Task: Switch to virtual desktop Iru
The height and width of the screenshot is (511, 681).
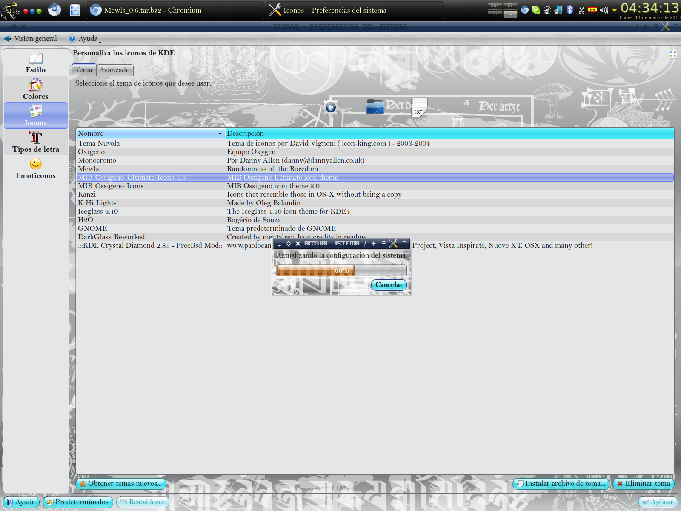Action: click(x=495, y=14)
